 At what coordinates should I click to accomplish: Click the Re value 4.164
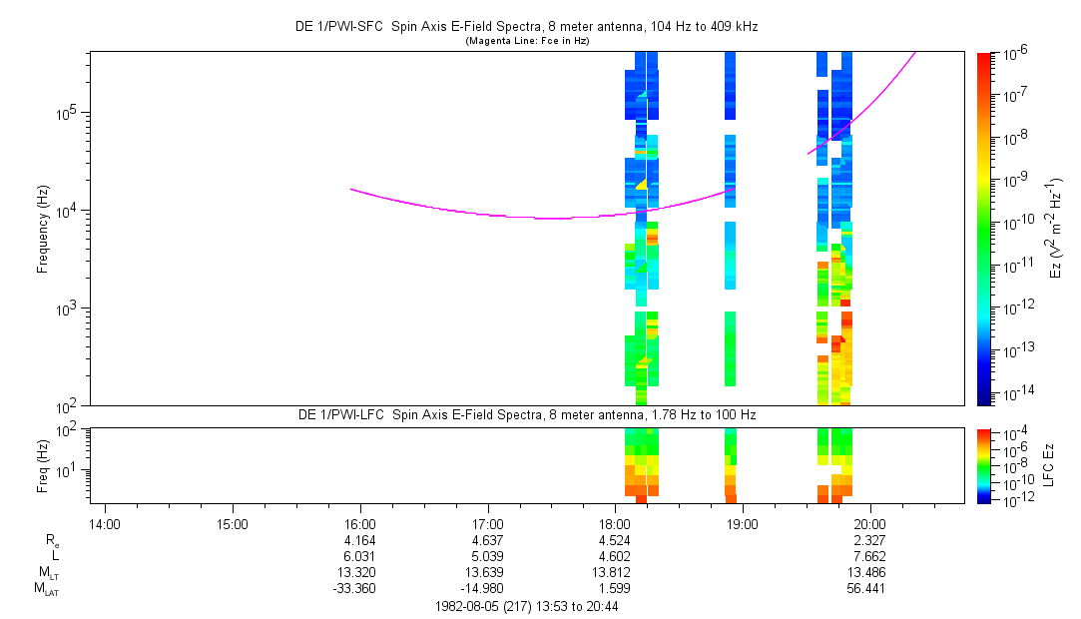360,540
